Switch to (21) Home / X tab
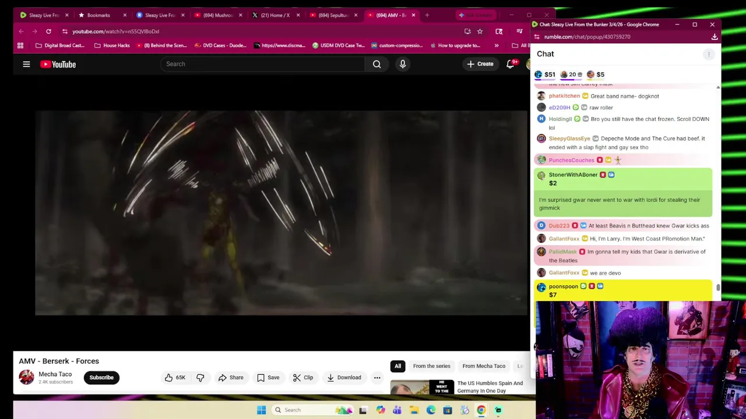 274,15
